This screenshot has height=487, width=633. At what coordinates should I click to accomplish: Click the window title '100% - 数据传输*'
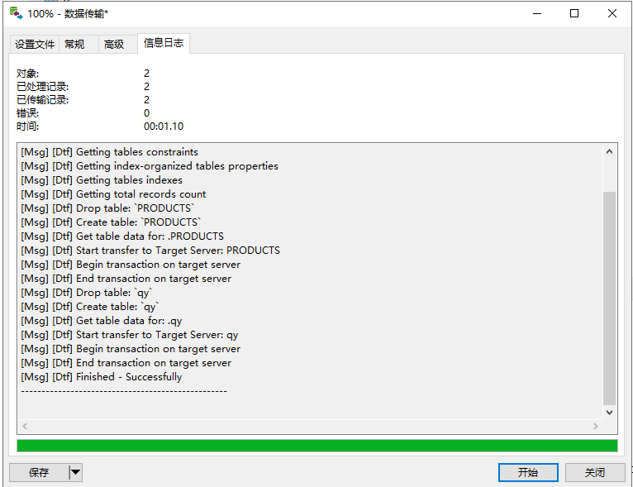coord(68,14)
